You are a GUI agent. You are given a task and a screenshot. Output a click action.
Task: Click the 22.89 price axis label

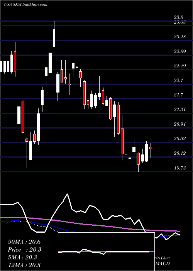point(180,51)
